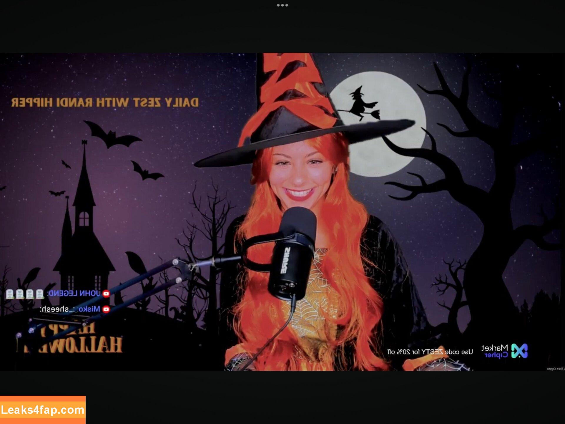Click the Market Cipher logo icon

coord(519,351)
